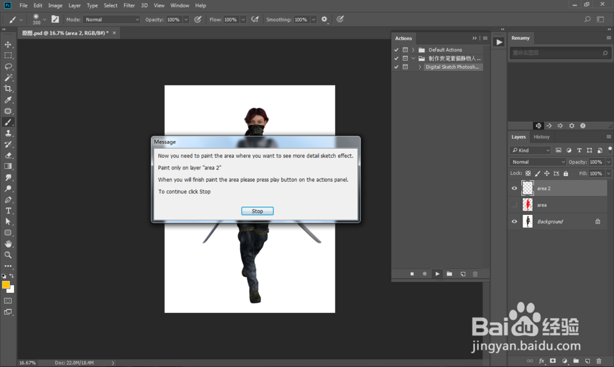Select the Pen tool

[8, 199]
